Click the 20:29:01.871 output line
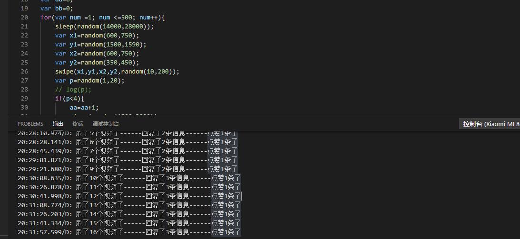Viewport: 520px width, 239px height. pyautogui.click(x=128, y=160)
